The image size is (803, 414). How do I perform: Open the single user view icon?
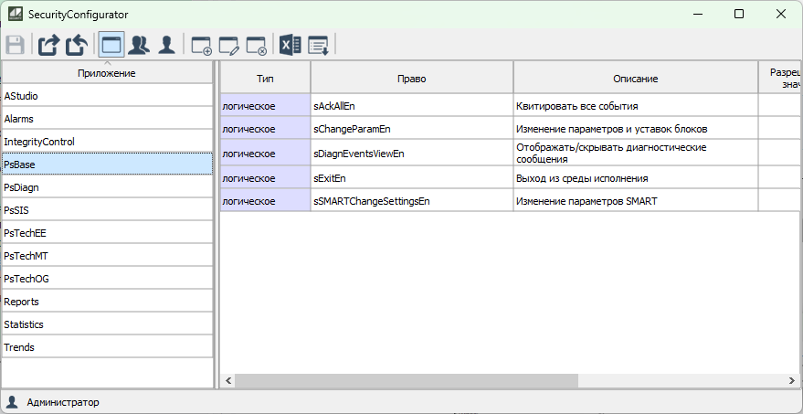click(166, 45)
